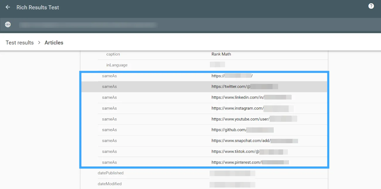Open the help question mark icon
The height and width of the screenshot is (189, 381).
371,6
